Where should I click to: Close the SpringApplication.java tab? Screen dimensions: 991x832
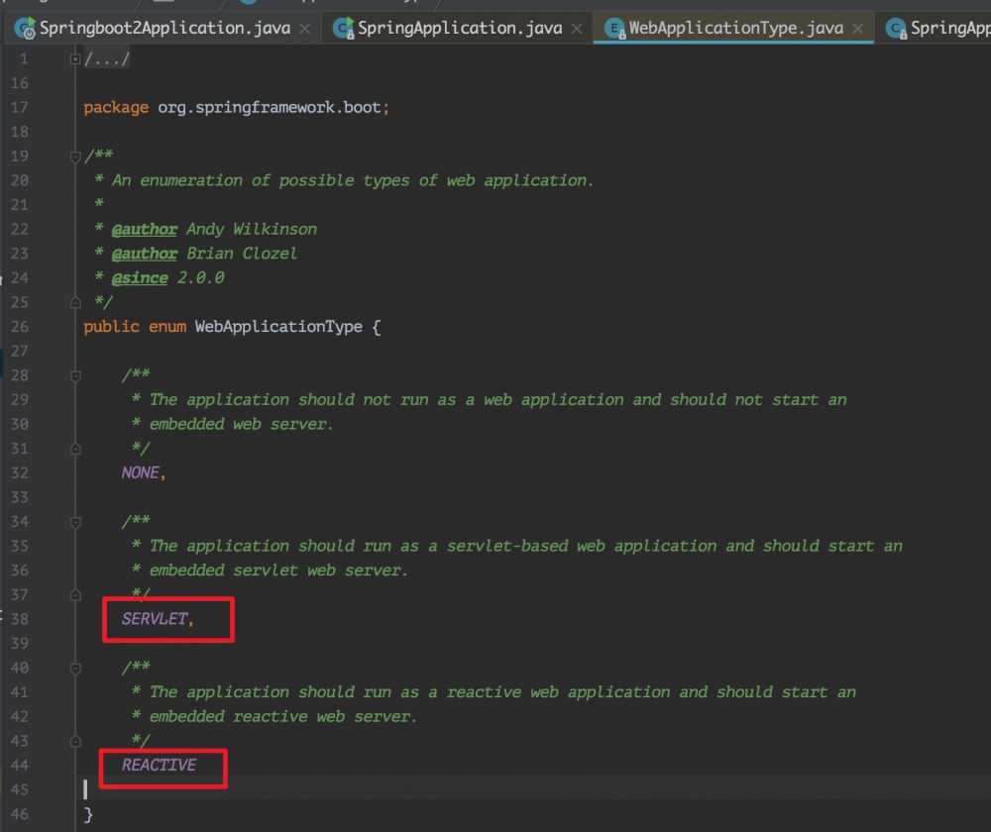click(576, 28)
